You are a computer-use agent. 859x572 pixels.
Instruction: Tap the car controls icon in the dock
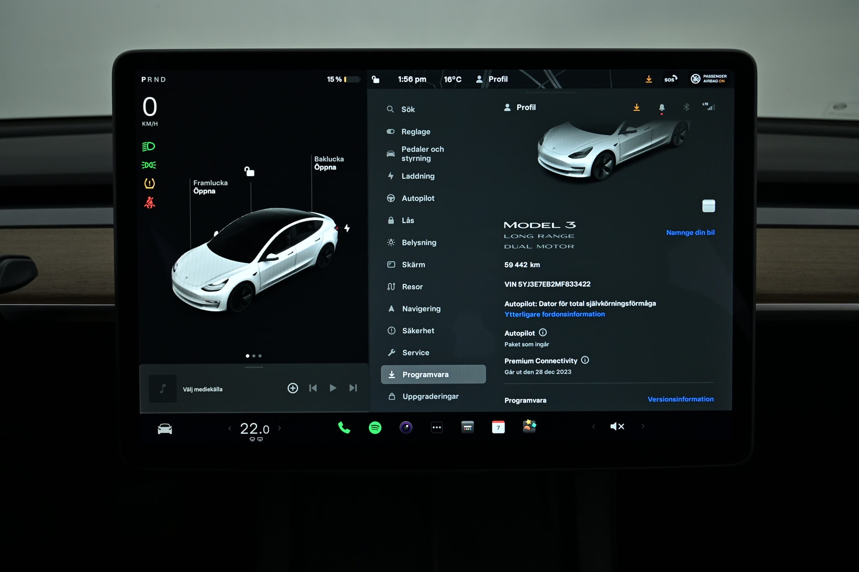click(165, 429)
